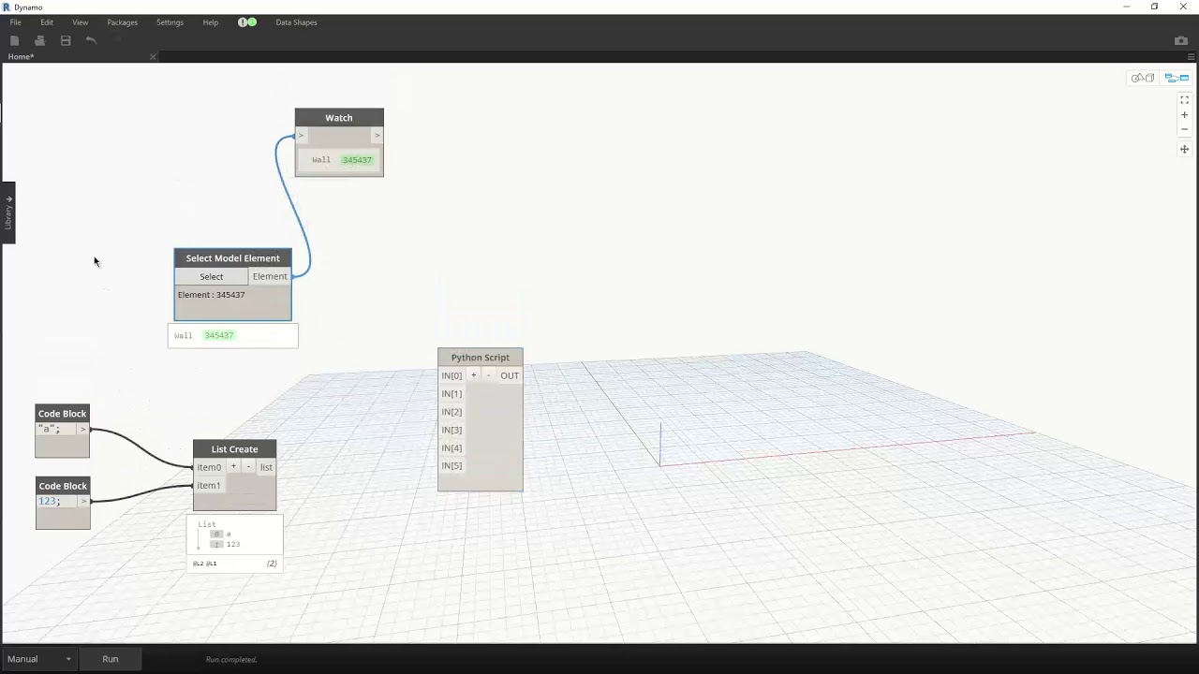Image resolution: width=1199 pixels, height=674 pixels.
Task: Click IN[3] port on Python Script
Action: (x=451, y=430)
